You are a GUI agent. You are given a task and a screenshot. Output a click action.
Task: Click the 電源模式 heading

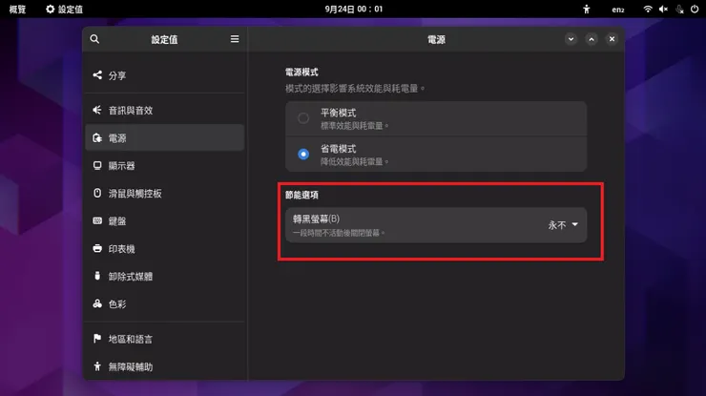tap(301, 73)
